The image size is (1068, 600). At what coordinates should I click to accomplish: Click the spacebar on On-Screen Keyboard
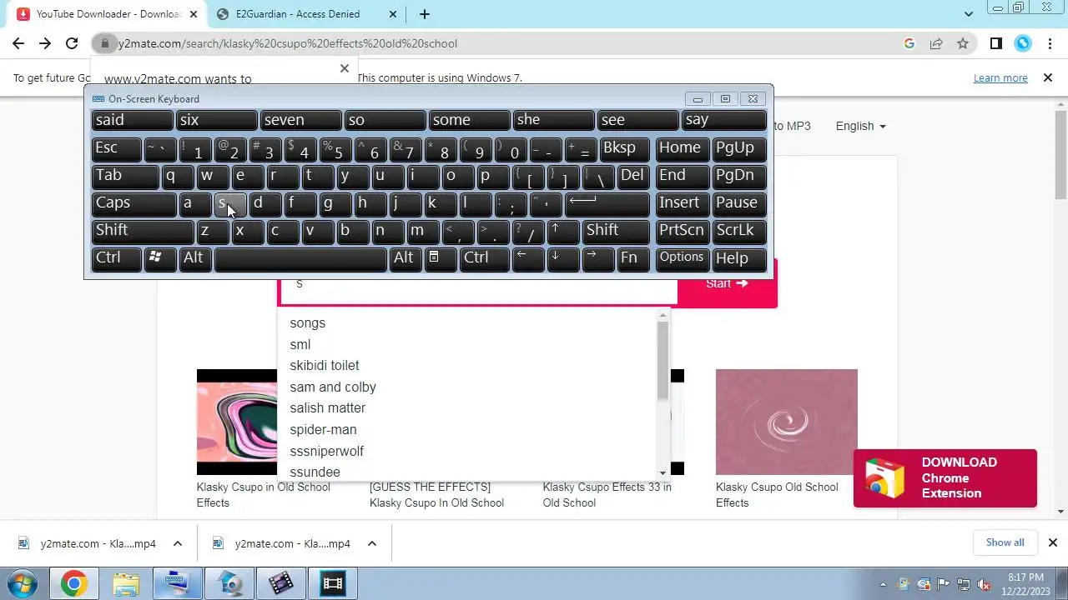pyautogui.click(x=300, y=258)
